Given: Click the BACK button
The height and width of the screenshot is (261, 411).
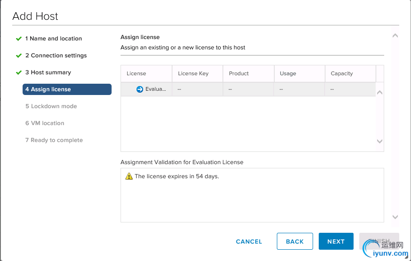Looking at the screenshot, I should tap(295, 241).
